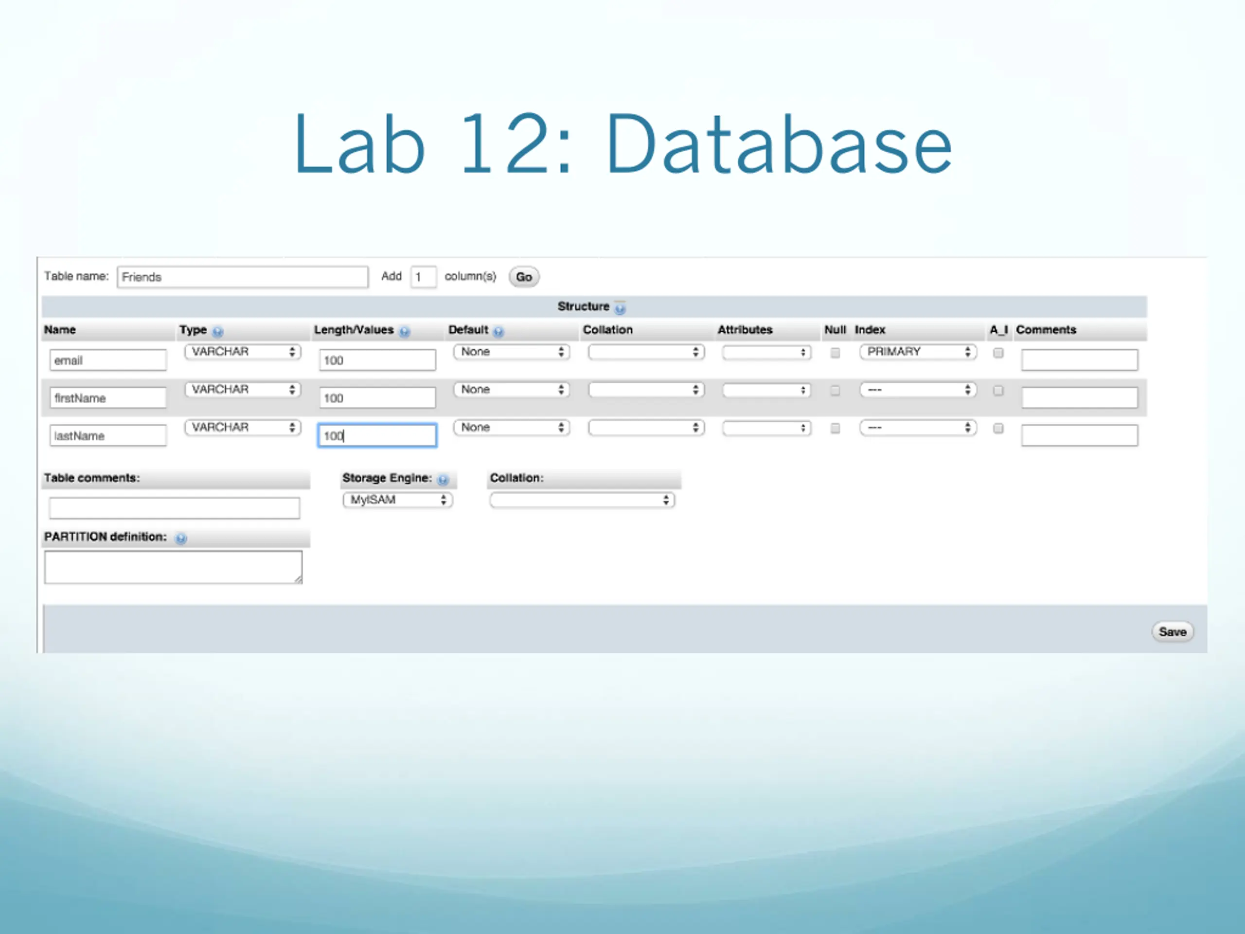Click Length/Values field for firstName row
The height and width of the screenshot is (934, 1245).
pyautogui.click(x=377, y=398)
